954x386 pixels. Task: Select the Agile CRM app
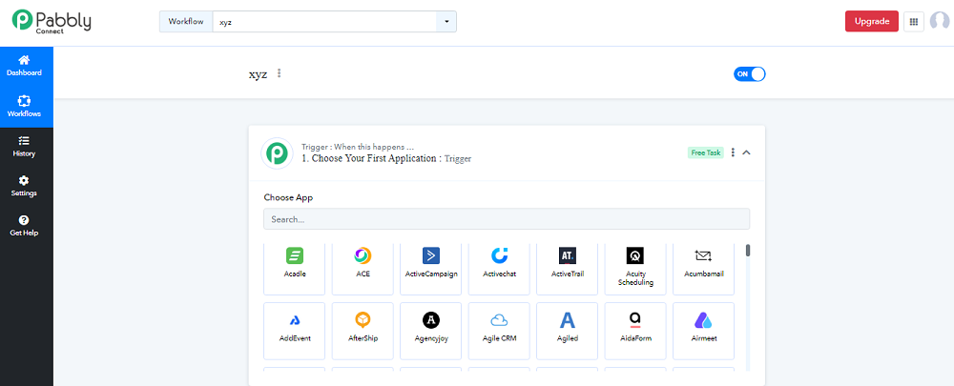point(499,330)
